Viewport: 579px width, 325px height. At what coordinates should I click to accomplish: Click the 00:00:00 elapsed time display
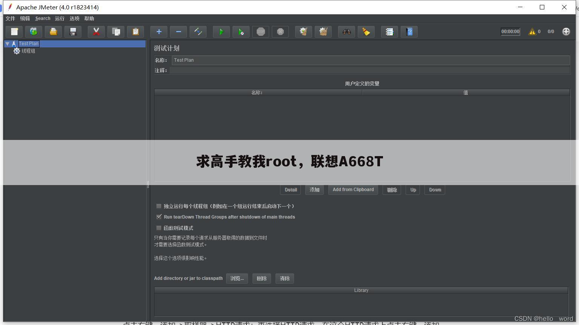pos(510,32)
